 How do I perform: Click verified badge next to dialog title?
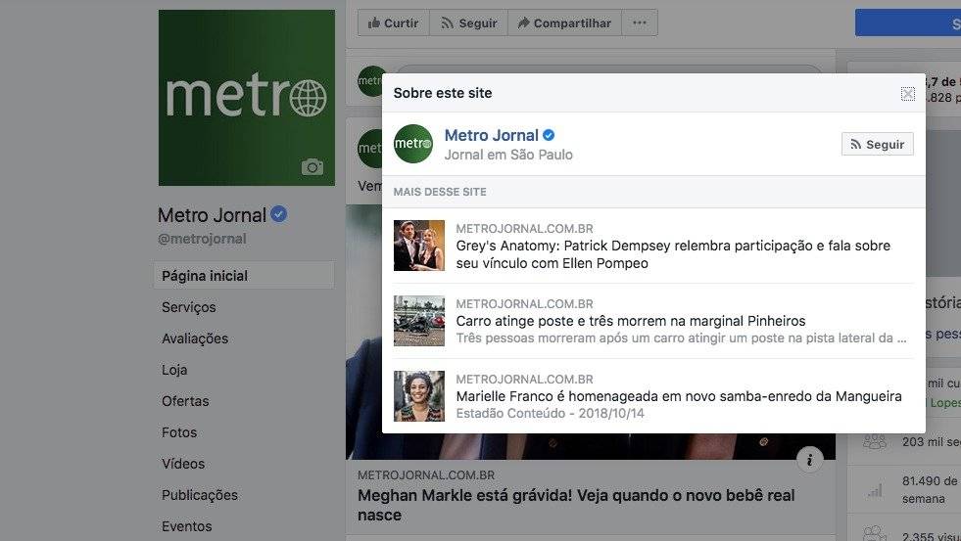549,135
